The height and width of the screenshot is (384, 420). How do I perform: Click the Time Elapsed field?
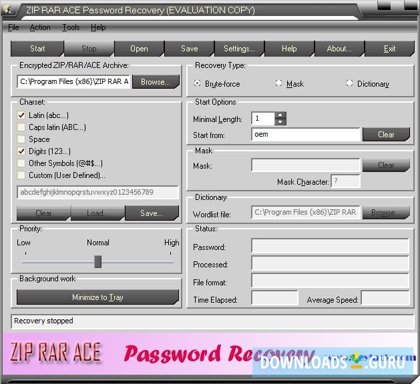[275, 298]
